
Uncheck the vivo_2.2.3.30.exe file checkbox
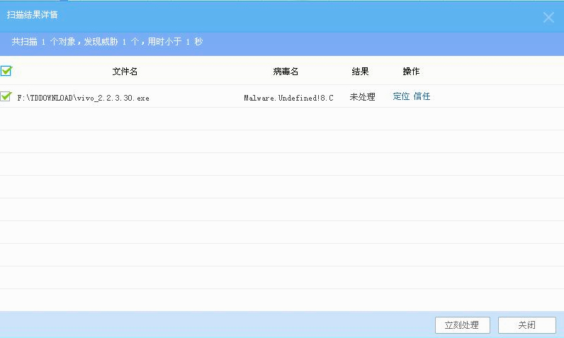click(x=6, y=96)
